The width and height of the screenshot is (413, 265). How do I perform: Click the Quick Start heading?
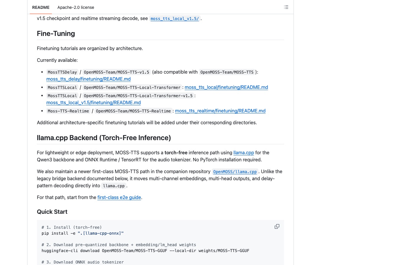click(52, 212)
